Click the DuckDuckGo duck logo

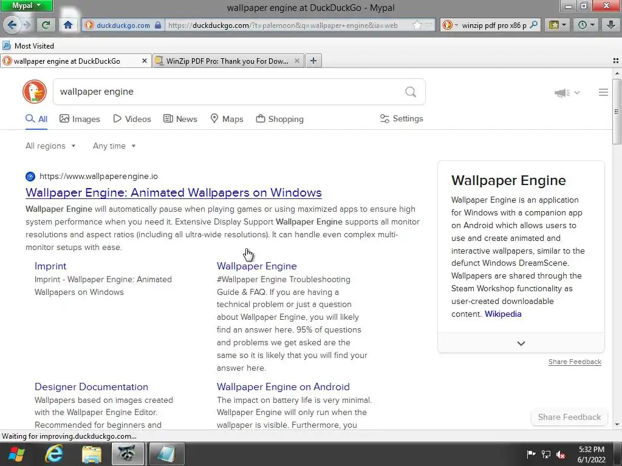[35, 92]
